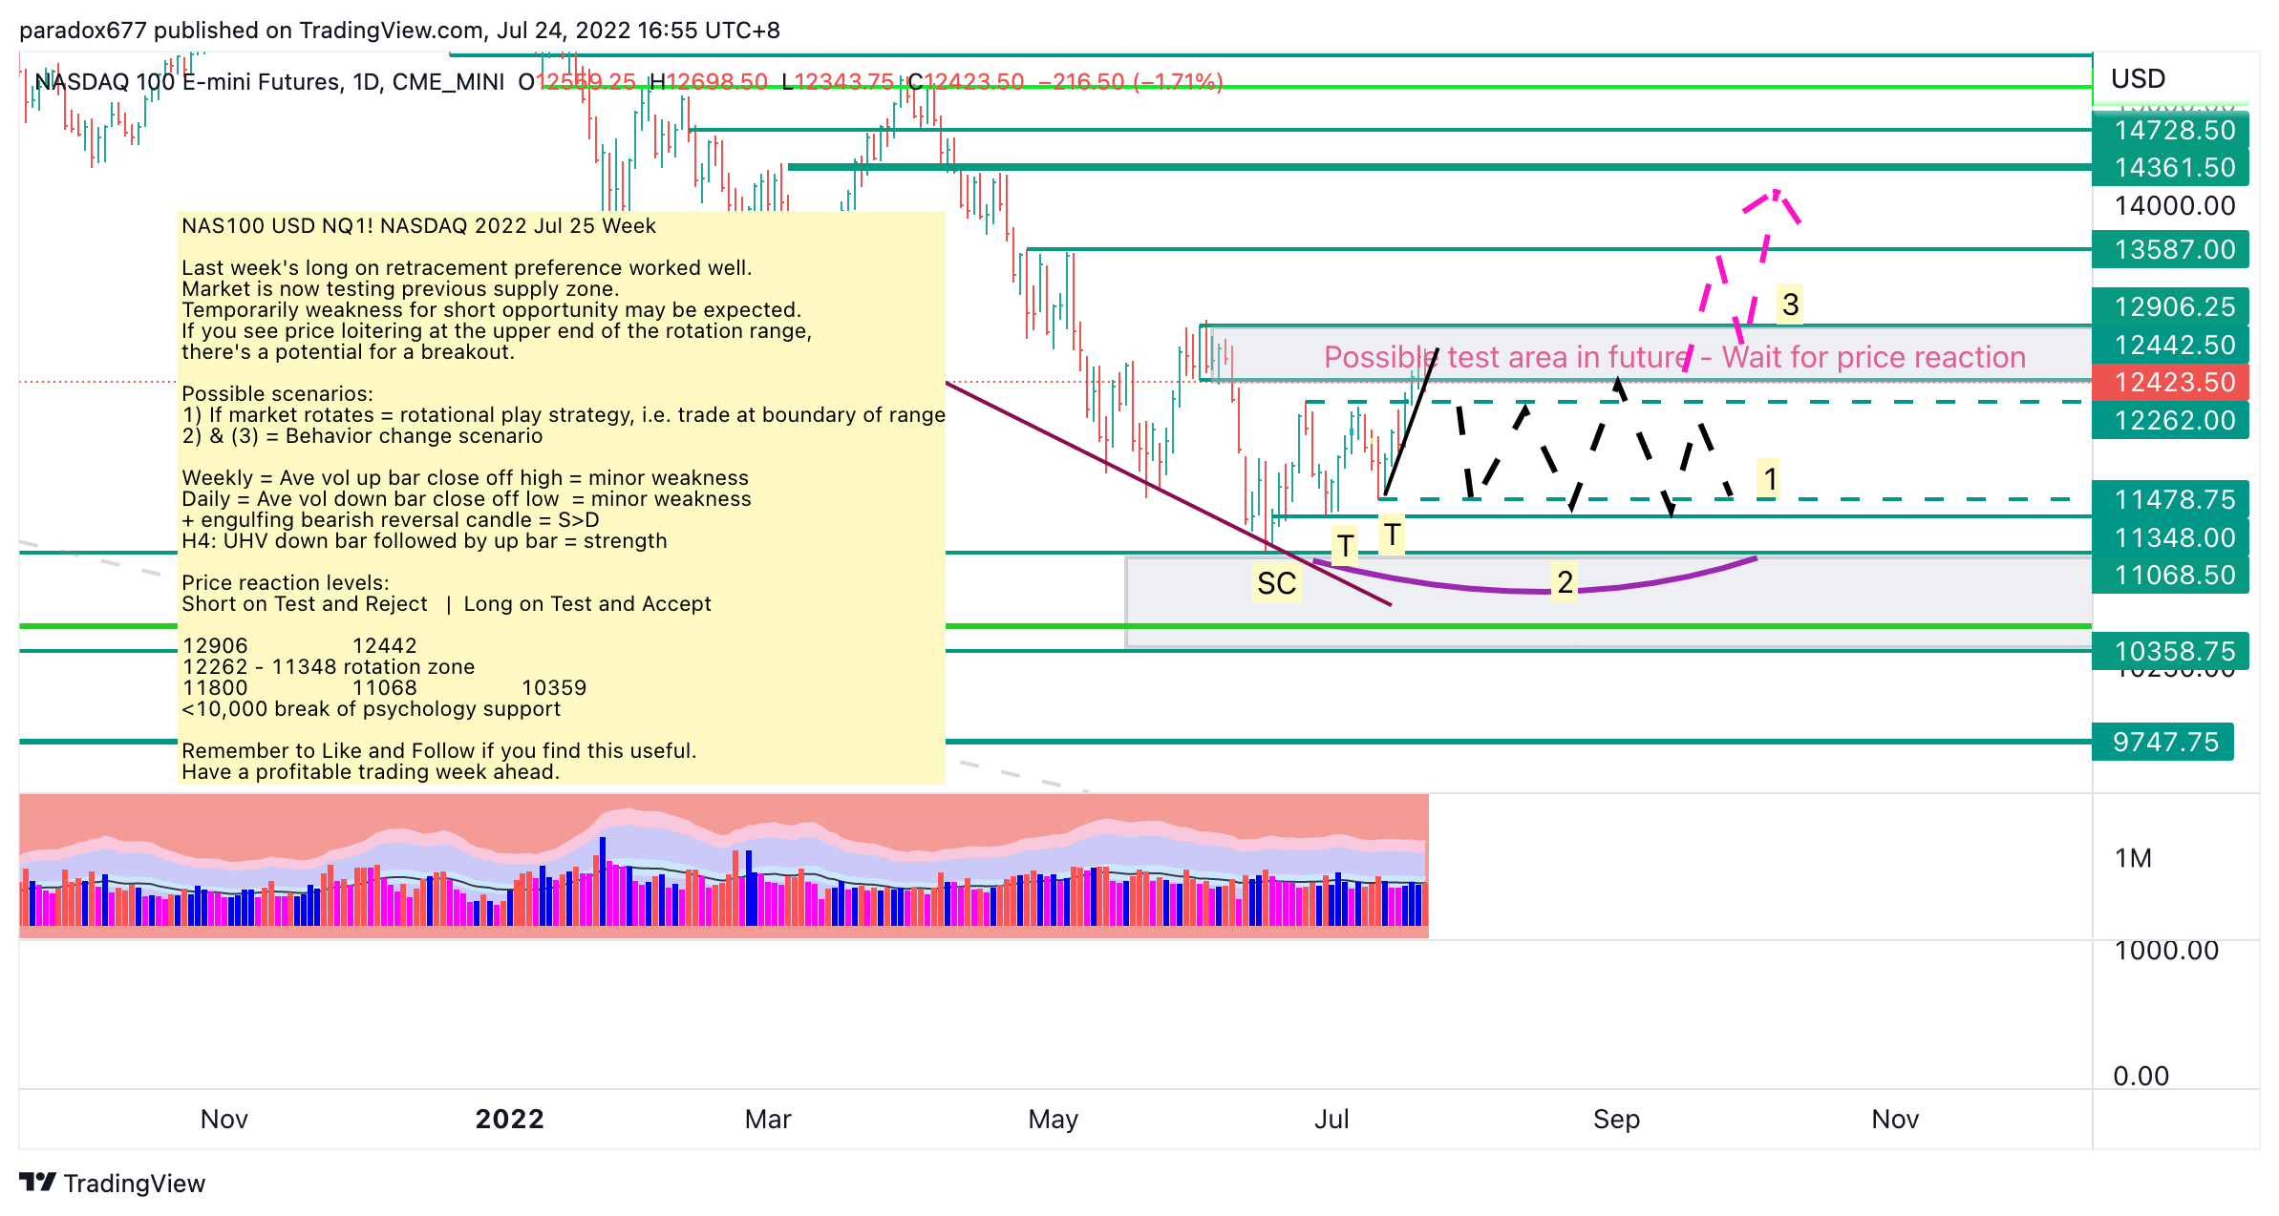Click the 'Jul' marker on time axis

tap(1331, 1119)
